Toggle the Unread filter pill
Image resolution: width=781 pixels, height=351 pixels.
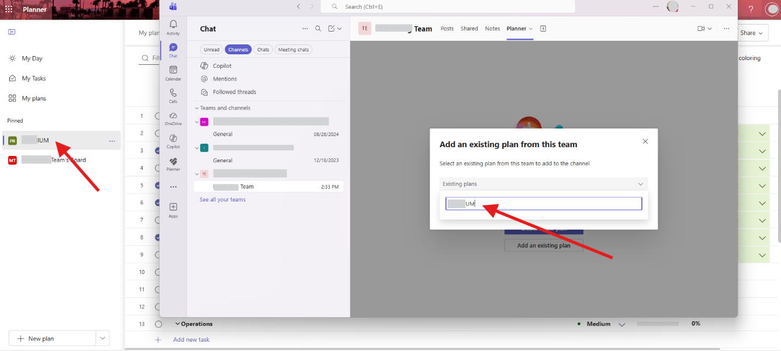coord(212,50)
